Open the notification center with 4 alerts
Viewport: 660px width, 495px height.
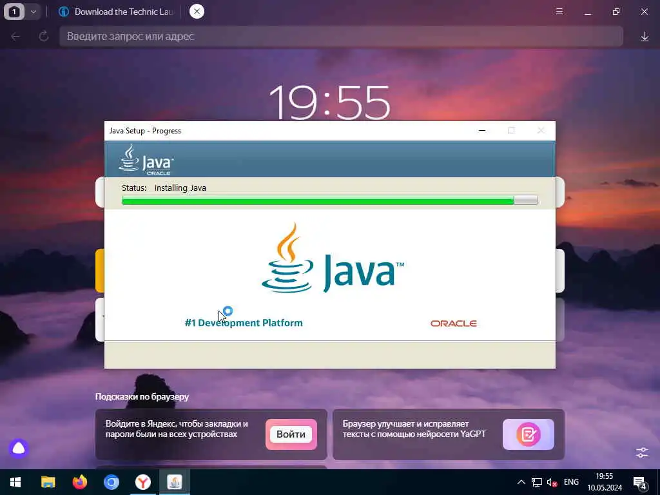pyautogui.click(x=639, y=483)
